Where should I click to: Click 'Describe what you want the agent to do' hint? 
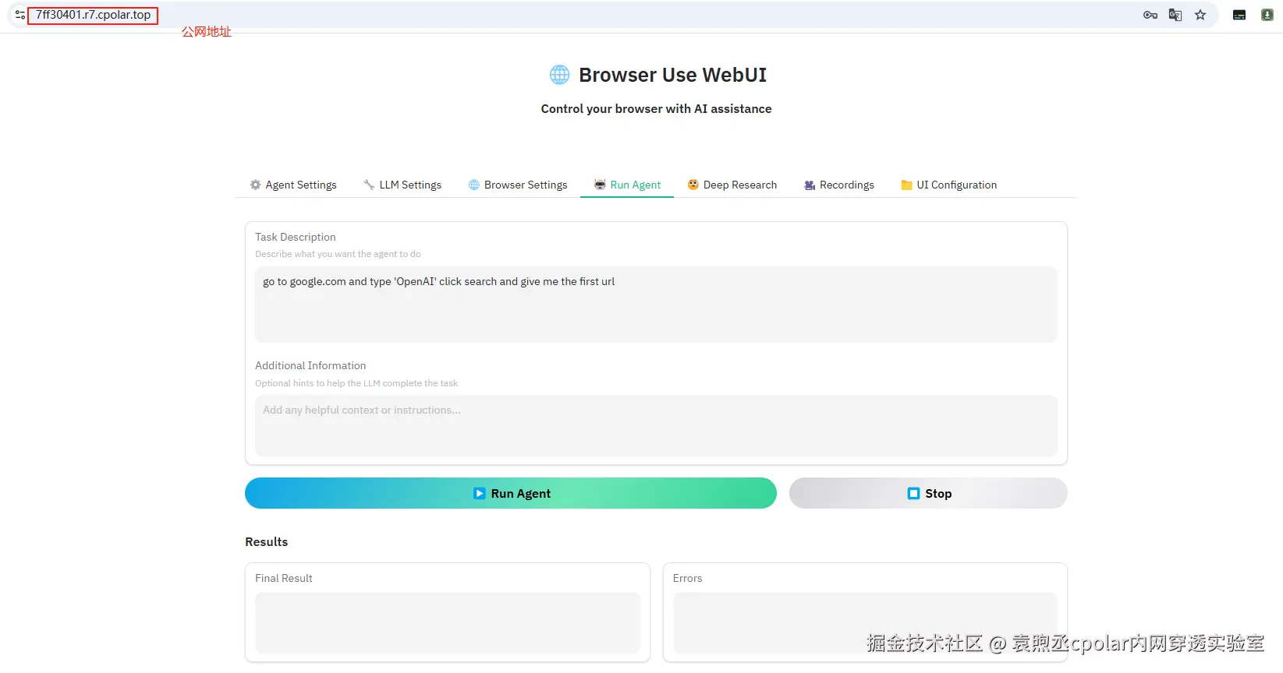pos(338,254)
